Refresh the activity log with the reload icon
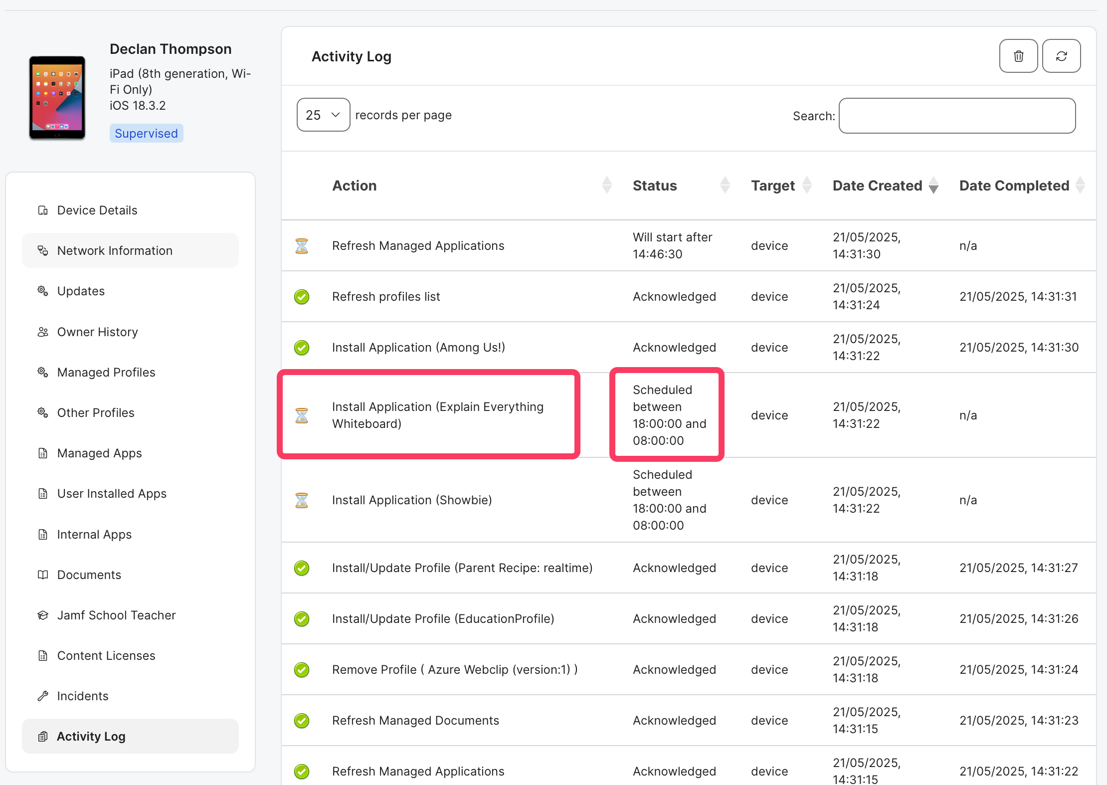 (1062, 56)
